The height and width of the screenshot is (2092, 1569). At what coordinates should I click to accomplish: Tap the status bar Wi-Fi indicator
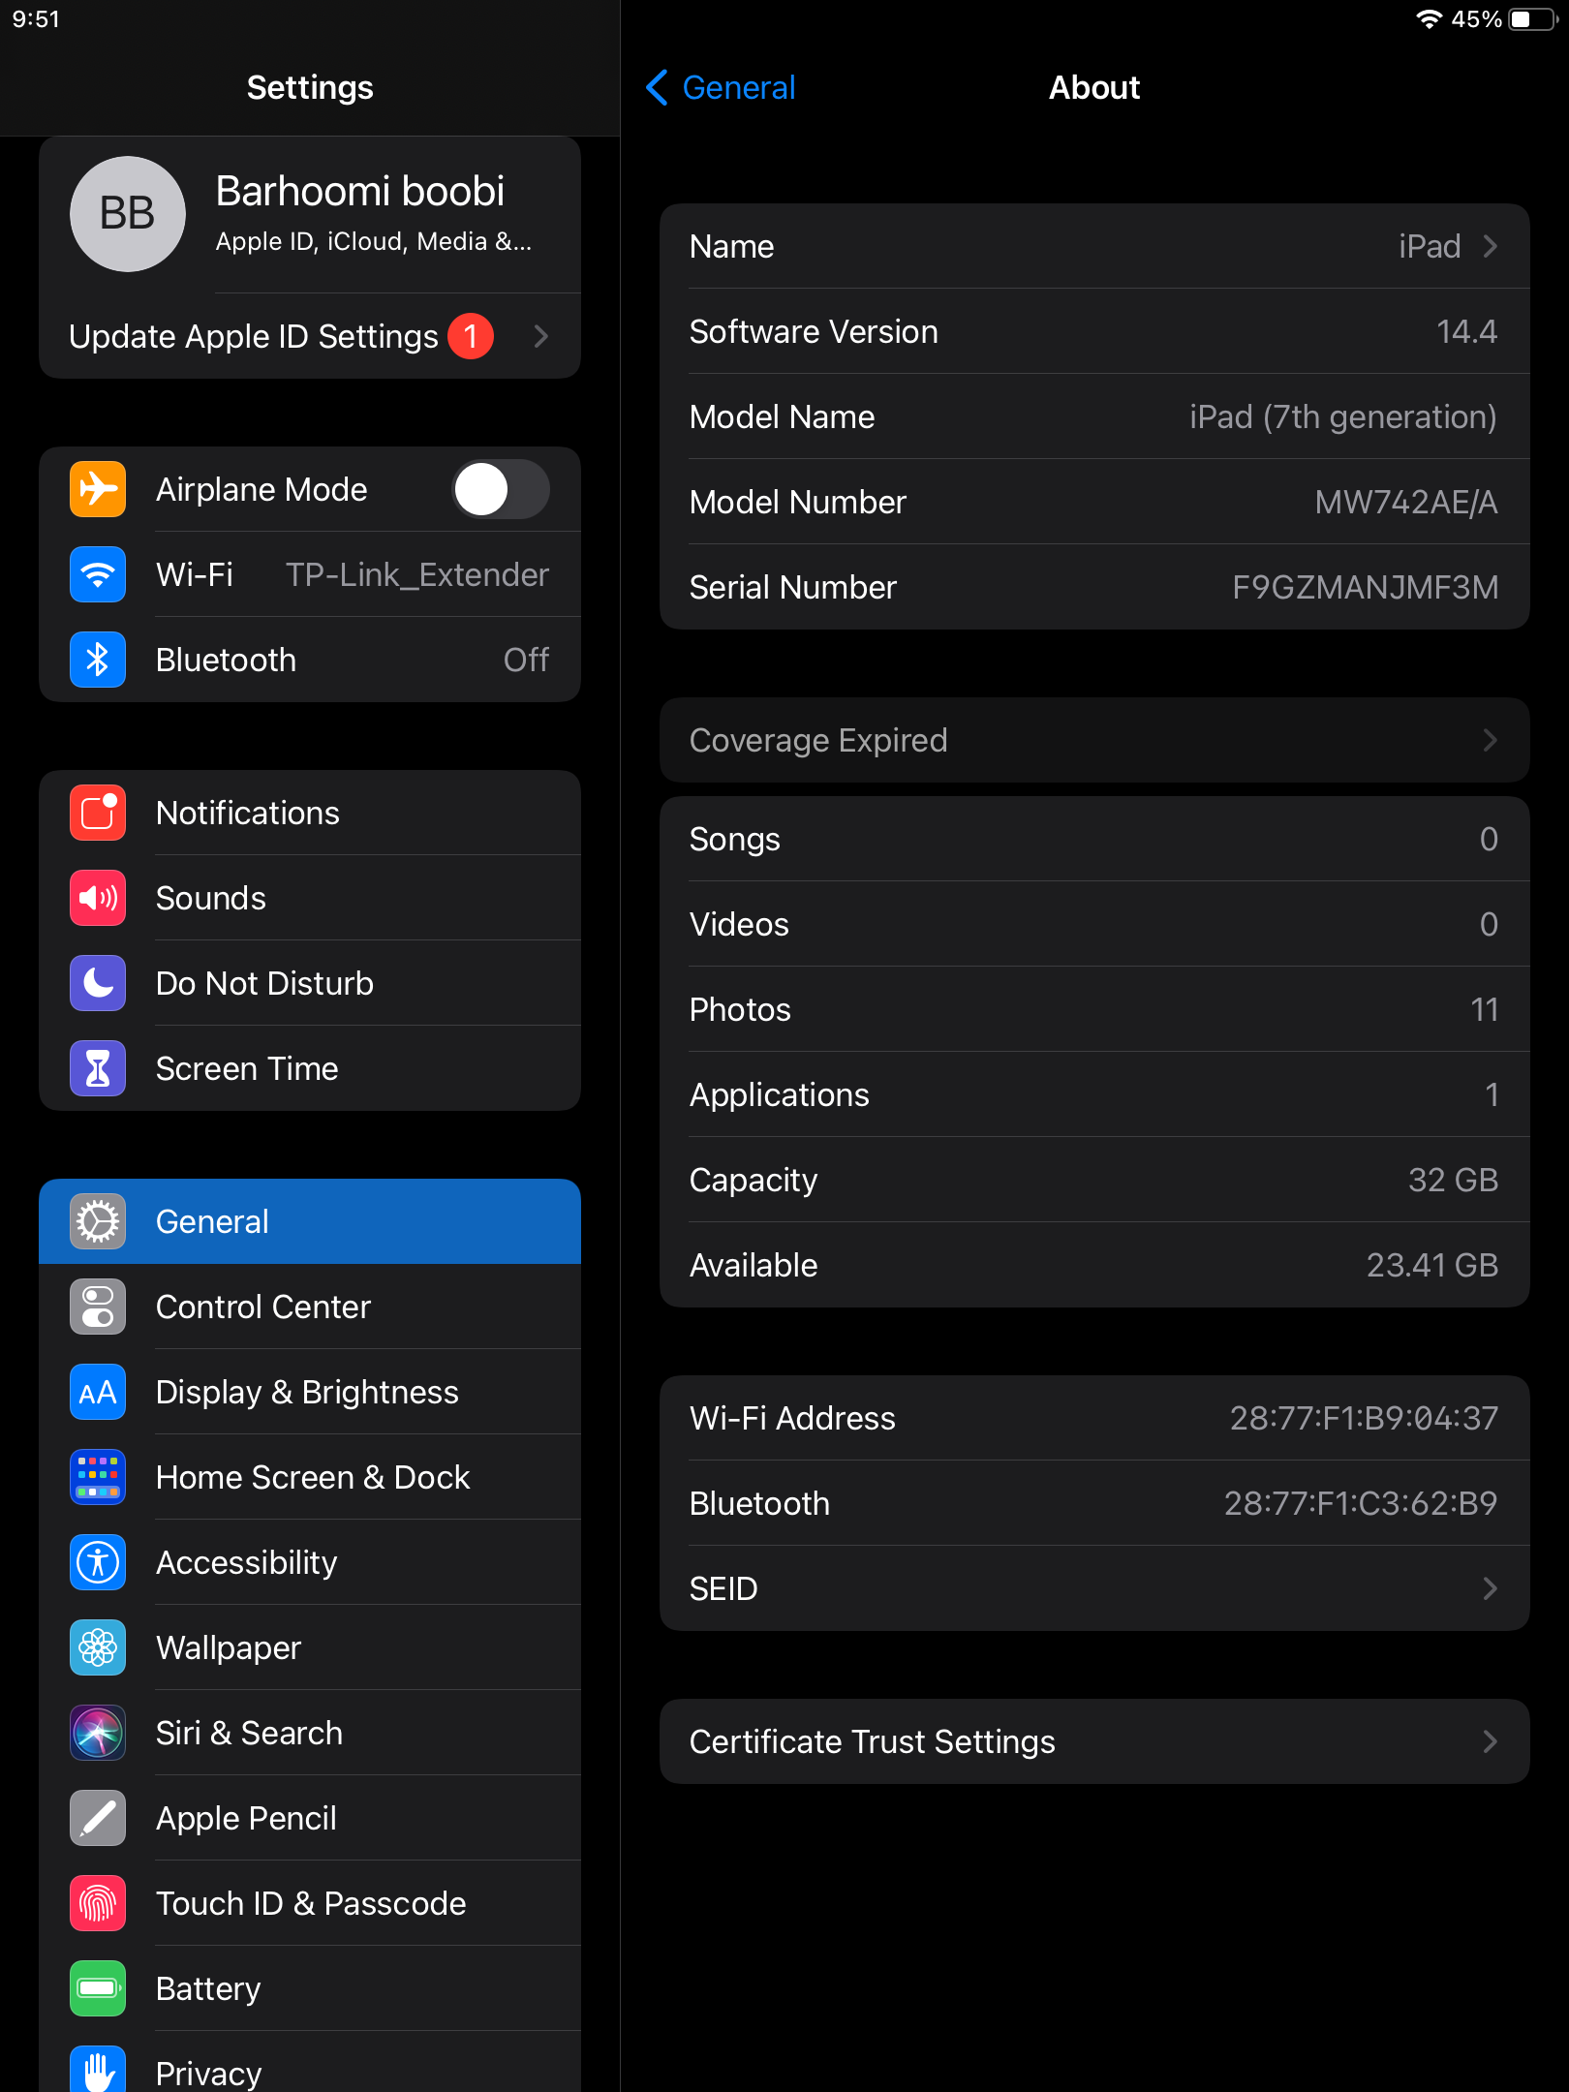pyautogui.click(x=1429, y=19)
